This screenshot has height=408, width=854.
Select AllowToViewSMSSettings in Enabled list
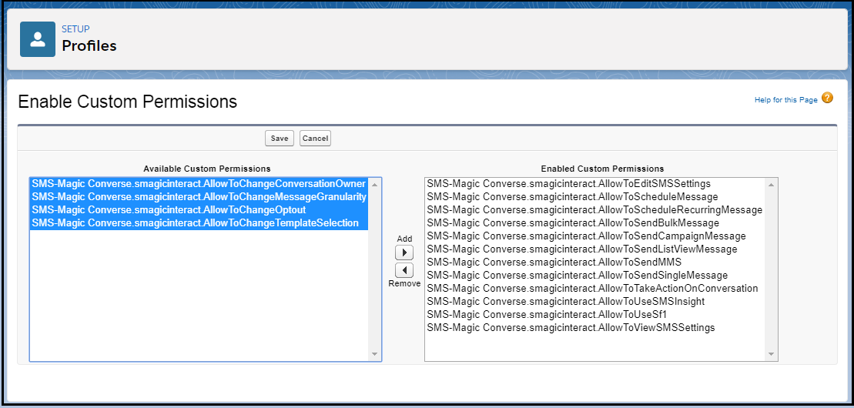click(594, 327)
